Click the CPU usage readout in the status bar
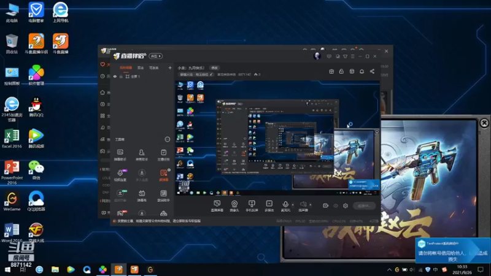 [x=339, y=221]
